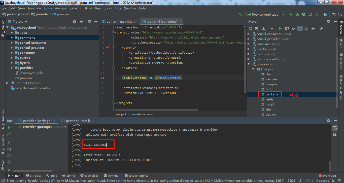The width and height of the screenshot is (344, 183).
Task: Open the Project Structure icon in main toolbar
Action: [325, 14]
